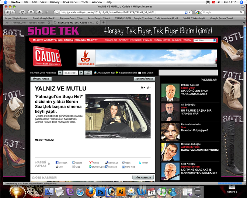Open a new tab with plus button
The width and height of the screenshot is (247, 198).
click(x=104, y=23)
